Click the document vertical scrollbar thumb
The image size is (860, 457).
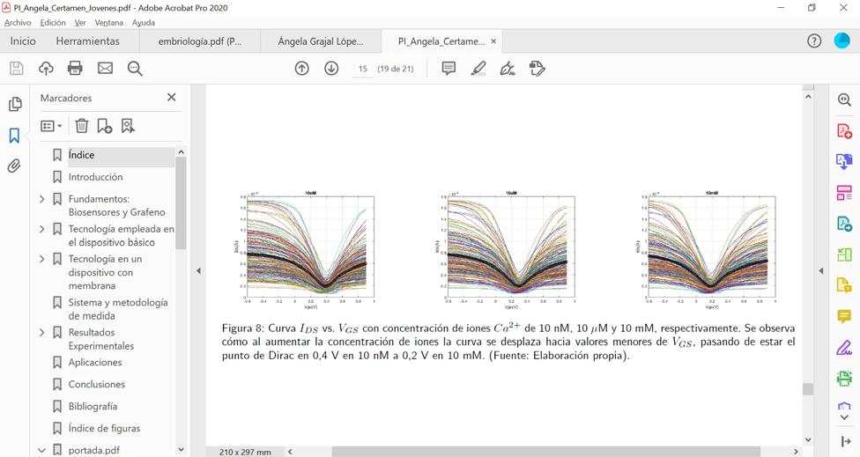[808, 389]
